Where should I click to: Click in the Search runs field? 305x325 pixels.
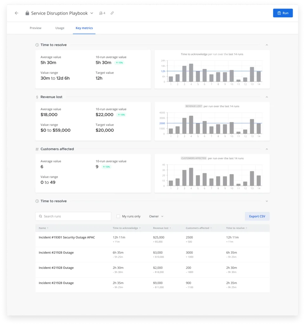[73, 216]
